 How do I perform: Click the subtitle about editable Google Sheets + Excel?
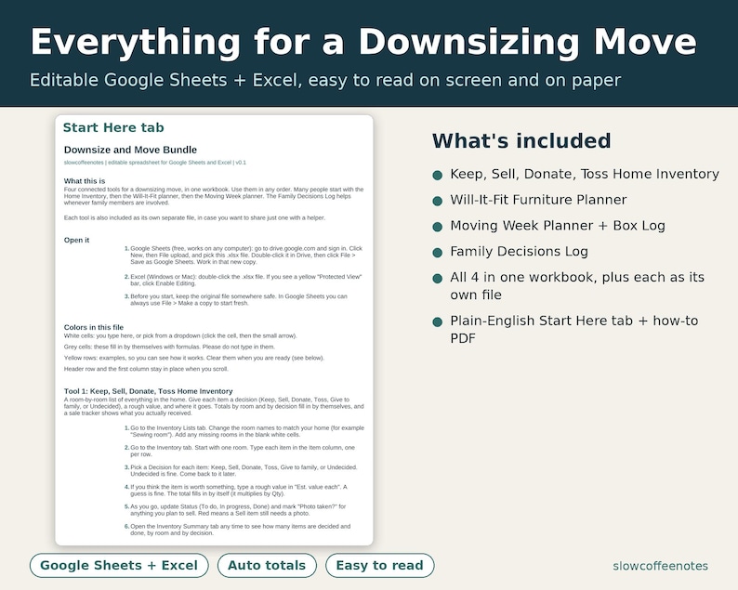tap(325, 80)
